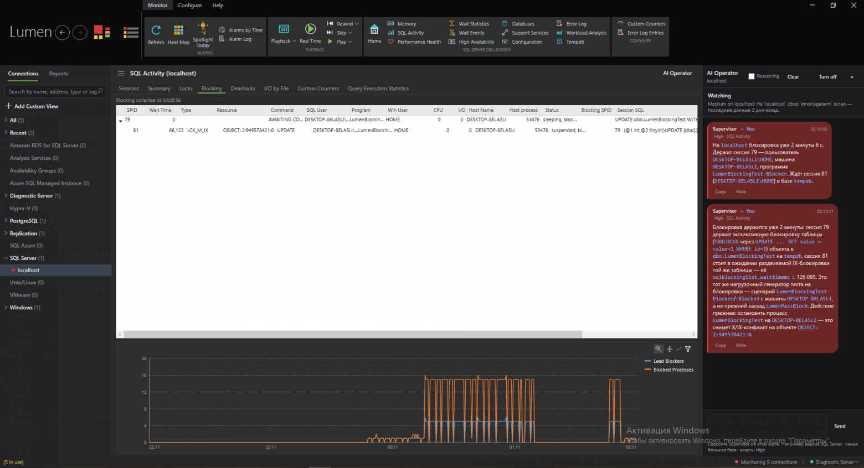Click the Refresh icon in the ribbon
Viewport: 864px width, 468px height.
pos(156,34)
